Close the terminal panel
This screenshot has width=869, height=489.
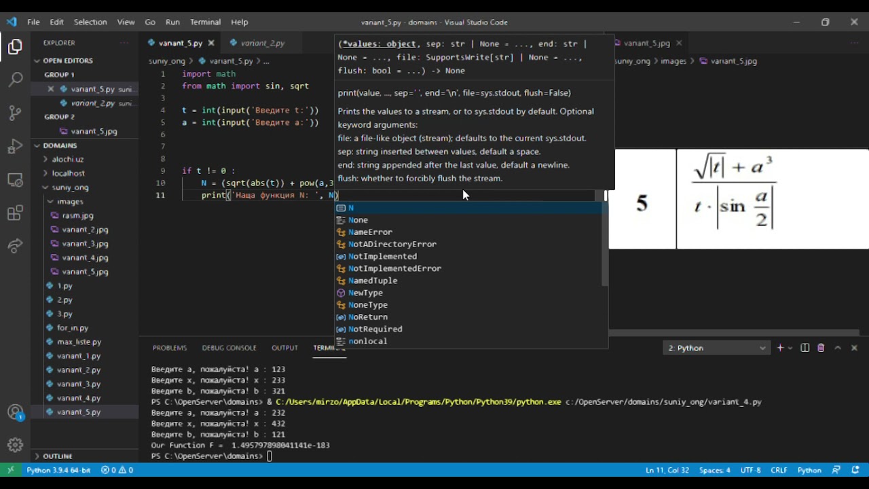(854, 348)
